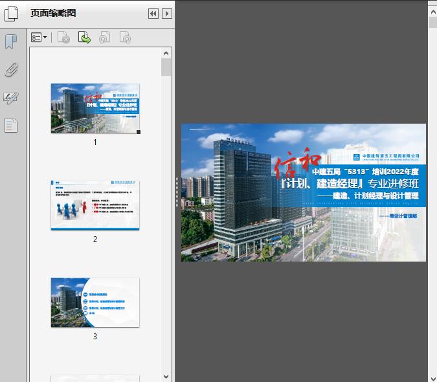Click the thumbnail panel scrollbar thumb
437x382 pixels.
click(166, 67)
